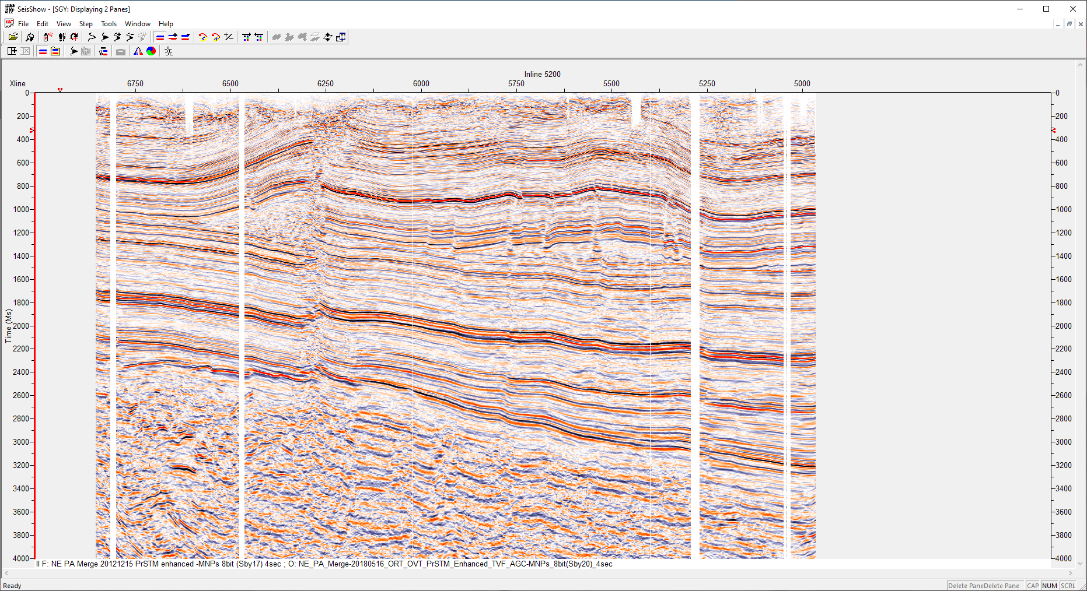Open the amplitude histogram icon
Image resolution: width=1087 pixels, height=591 pixels.
138,51
